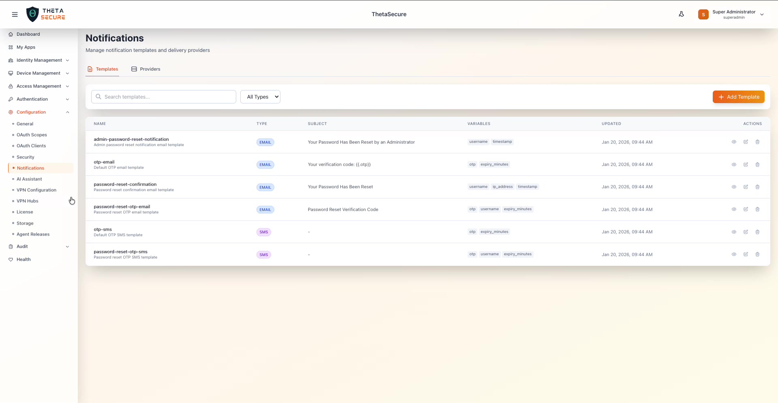The image size is (778, 403).
Task: Click the Add Template button
Action: [x=738, y=96]
